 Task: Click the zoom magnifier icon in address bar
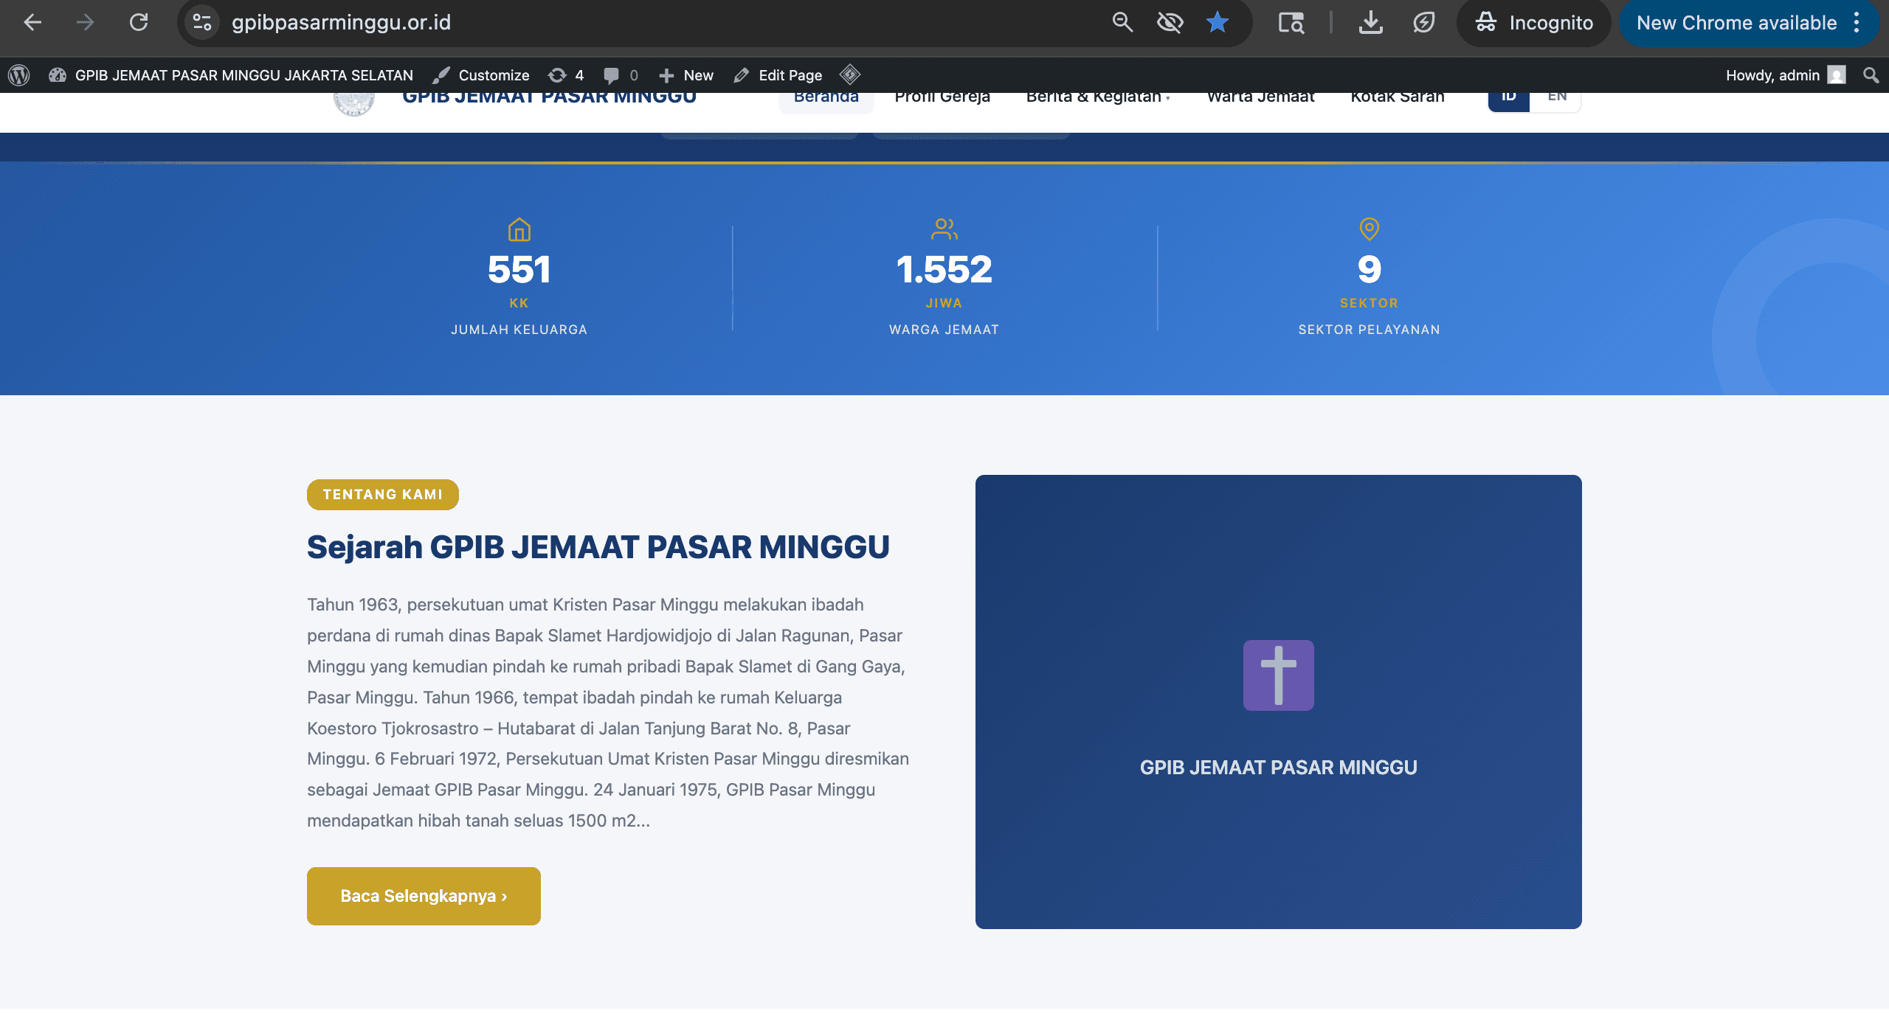tap(1122, 23)
